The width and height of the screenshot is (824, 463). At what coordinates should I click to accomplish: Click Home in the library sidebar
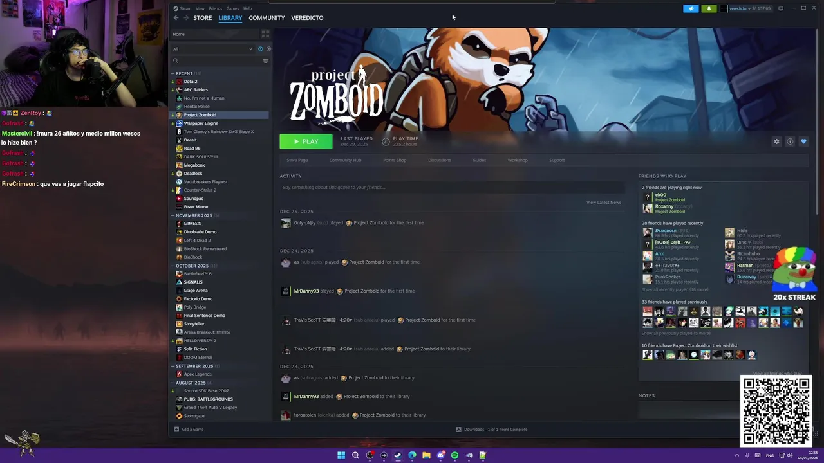179,34
